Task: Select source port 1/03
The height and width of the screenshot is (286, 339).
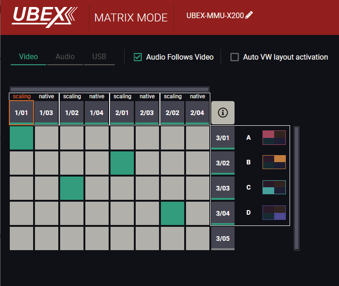Action: click(46, 113)
